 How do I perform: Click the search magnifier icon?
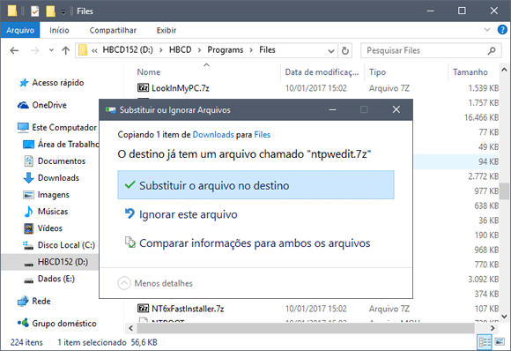coord(492,50)
